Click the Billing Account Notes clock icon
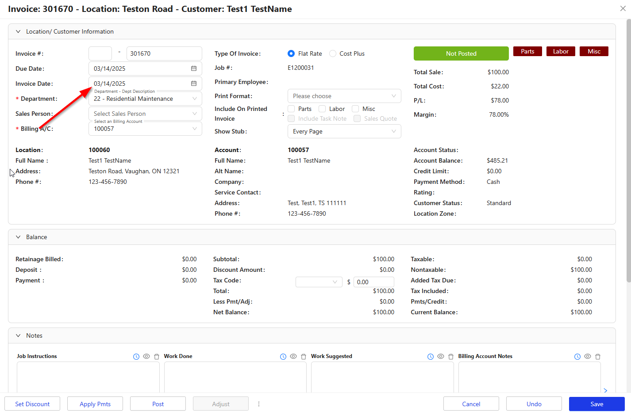 coord(577,357)
